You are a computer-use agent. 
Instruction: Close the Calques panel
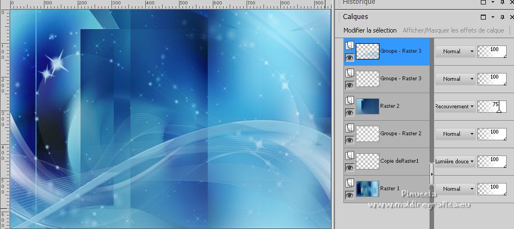tap(512, 17)
